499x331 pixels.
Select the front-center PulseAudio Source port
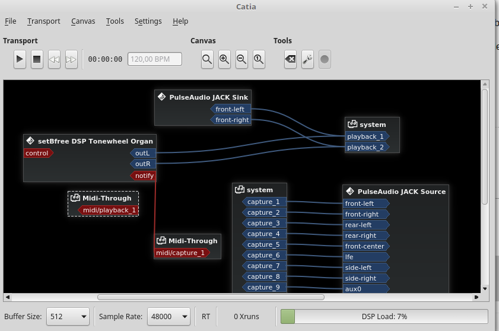366,246
